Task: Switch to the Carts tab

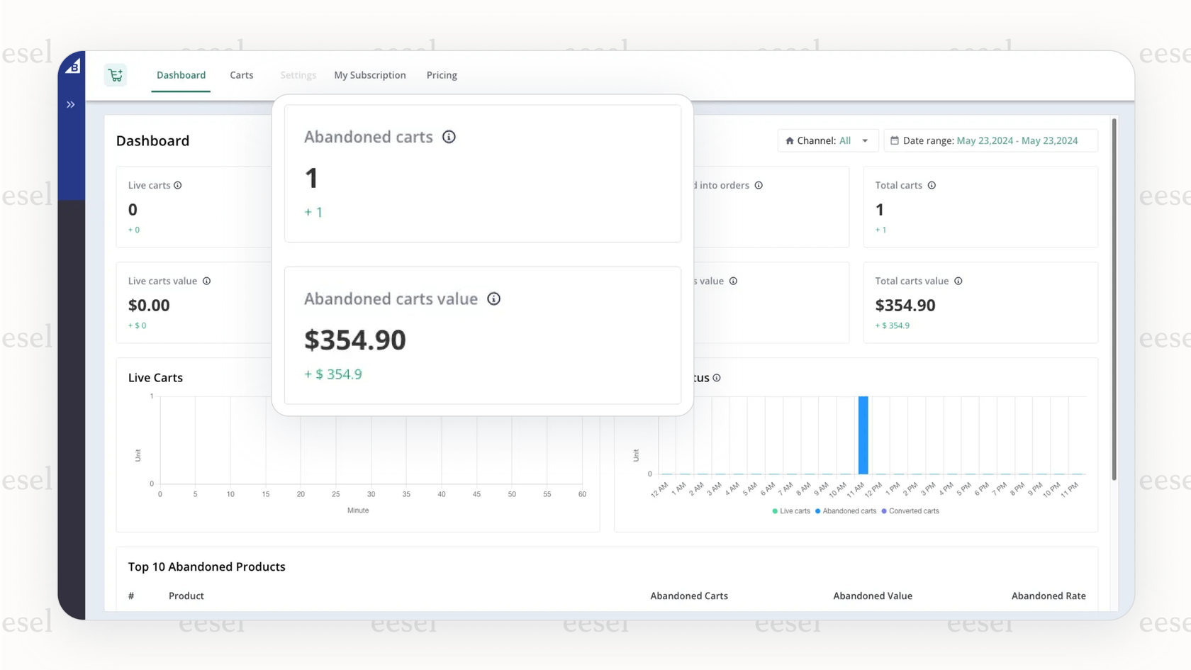Action: pos(241,74)
